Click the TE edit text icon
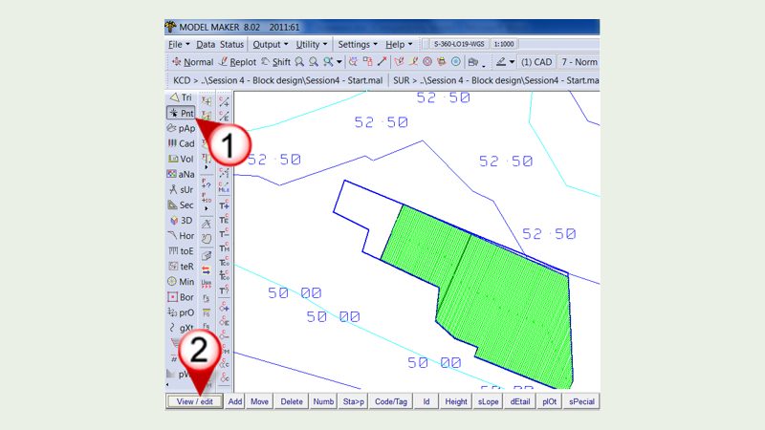The width and height of the screenshot is (765, 430). pyautogui.click(x=224, y=220)
